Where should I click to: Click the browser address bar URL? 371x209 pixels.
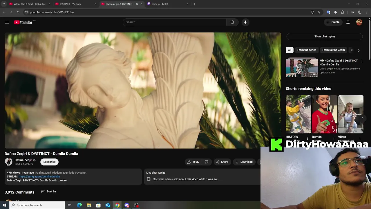click(52, 12)
